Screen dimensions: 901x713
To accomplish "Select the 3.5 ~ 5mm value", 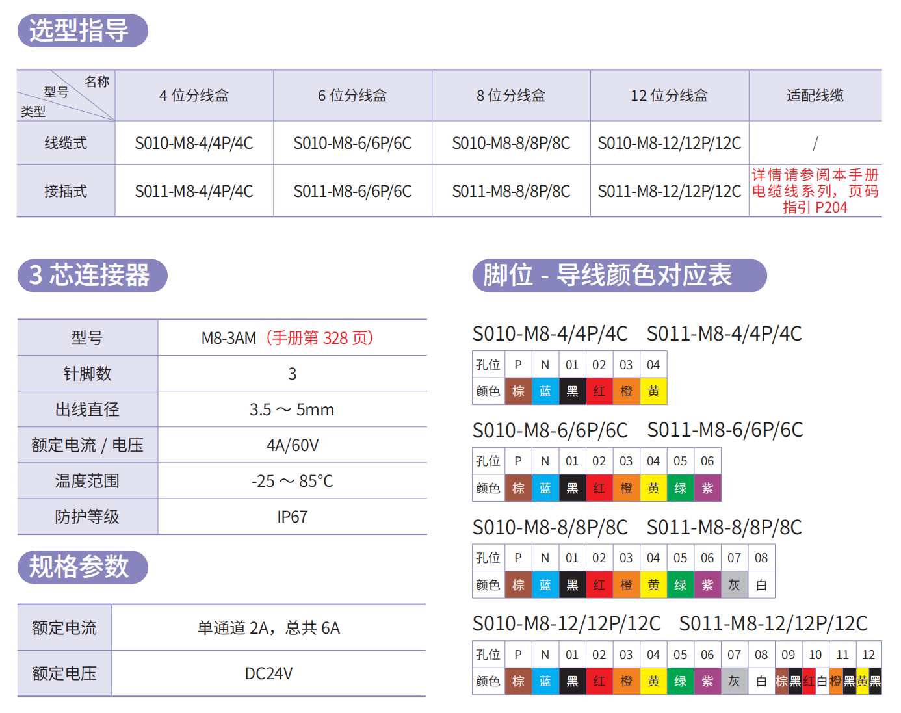I will [292, 409].
